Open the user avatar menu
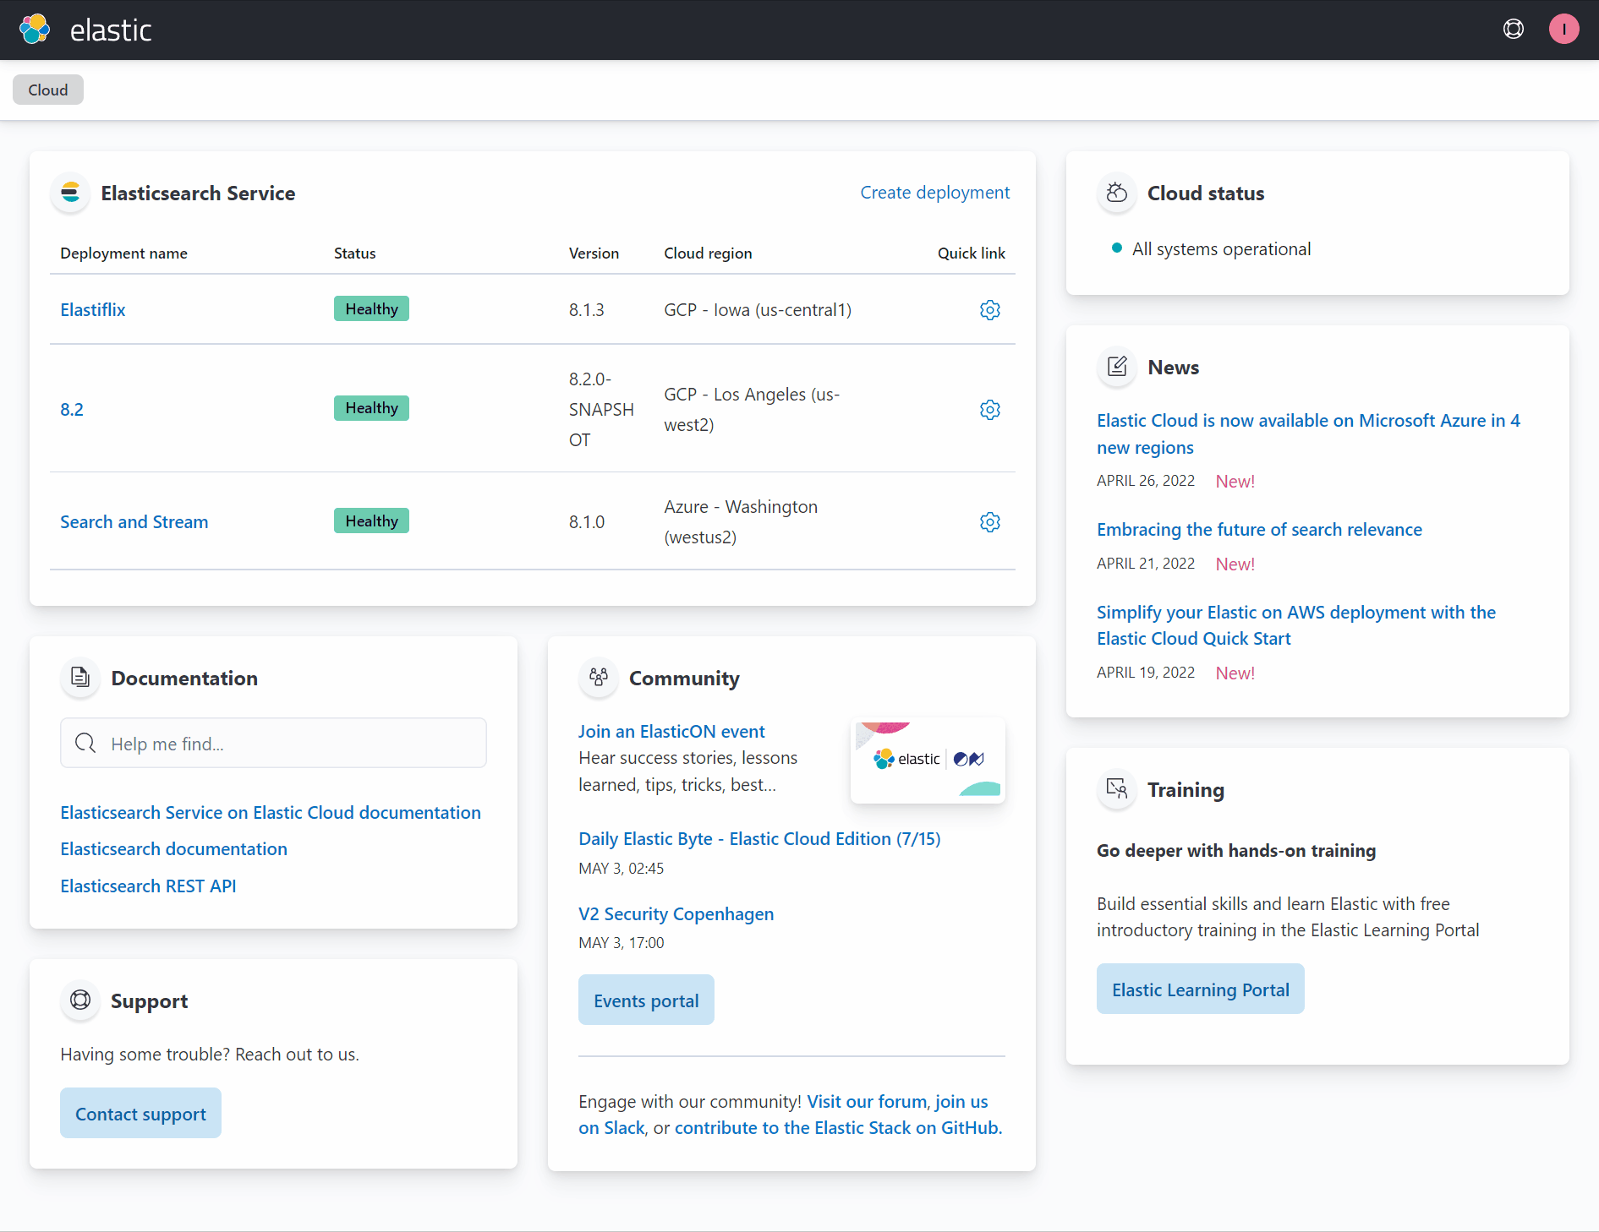 pyautogui.click(x=1563, y=30)
